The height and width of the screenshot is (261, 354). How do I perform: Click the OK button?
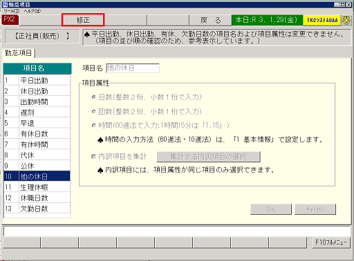(271, 209)
